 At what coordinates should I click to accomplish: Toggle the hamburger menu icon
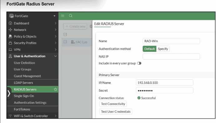click(63, 16)
